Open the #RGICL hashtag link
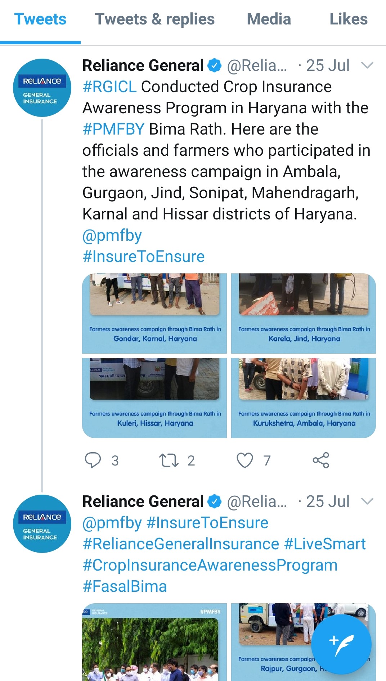The image size is (386, 681). (109, 87)
